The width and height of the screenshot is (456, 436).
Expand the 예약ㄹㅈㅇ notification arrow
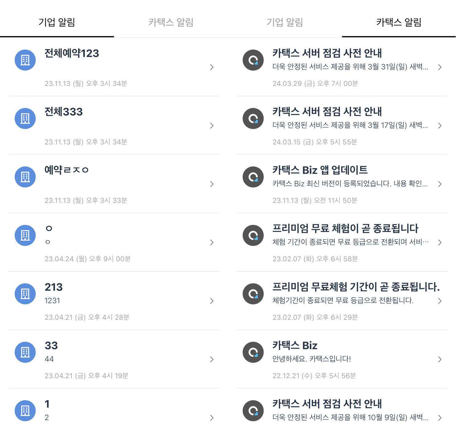[212, 184]
